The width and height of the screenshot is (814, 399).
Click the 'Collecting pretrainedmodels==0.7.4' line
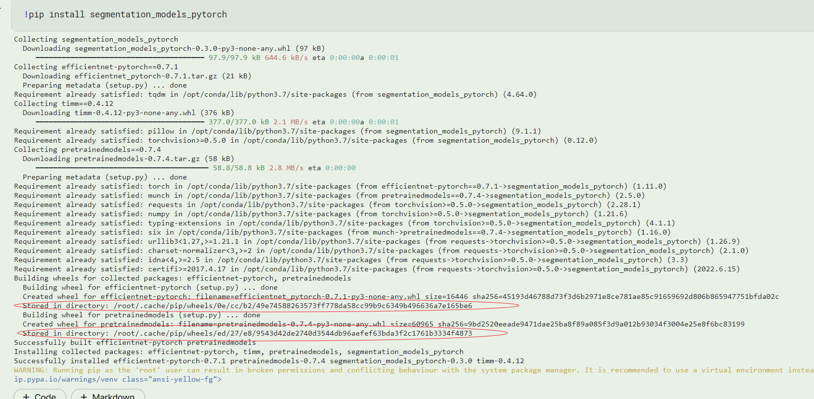pyautogui.click(x=87, y=149)
